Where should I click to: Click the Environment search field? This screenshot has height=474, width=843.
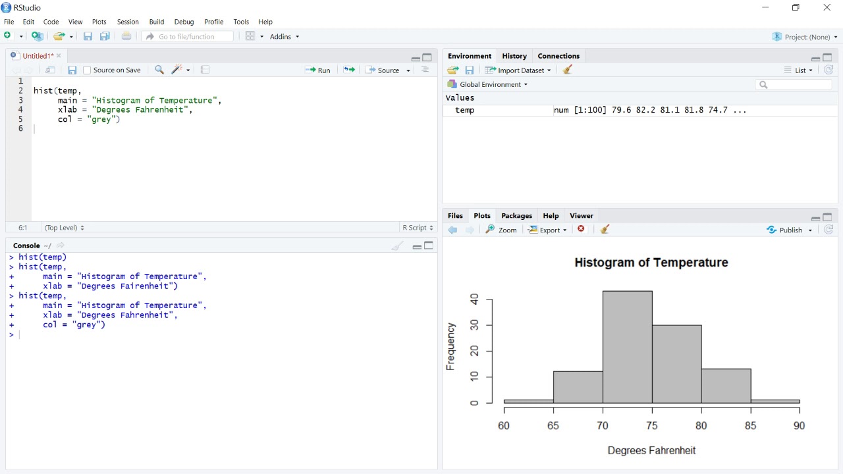pyautogui.click(x=794, y=84)
